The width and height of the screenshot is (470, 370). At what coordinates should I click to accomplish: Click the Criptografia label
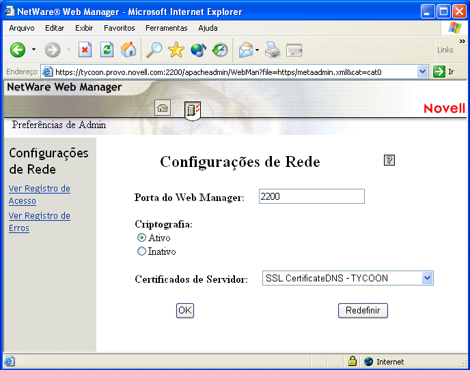click(x=163, y=224)
